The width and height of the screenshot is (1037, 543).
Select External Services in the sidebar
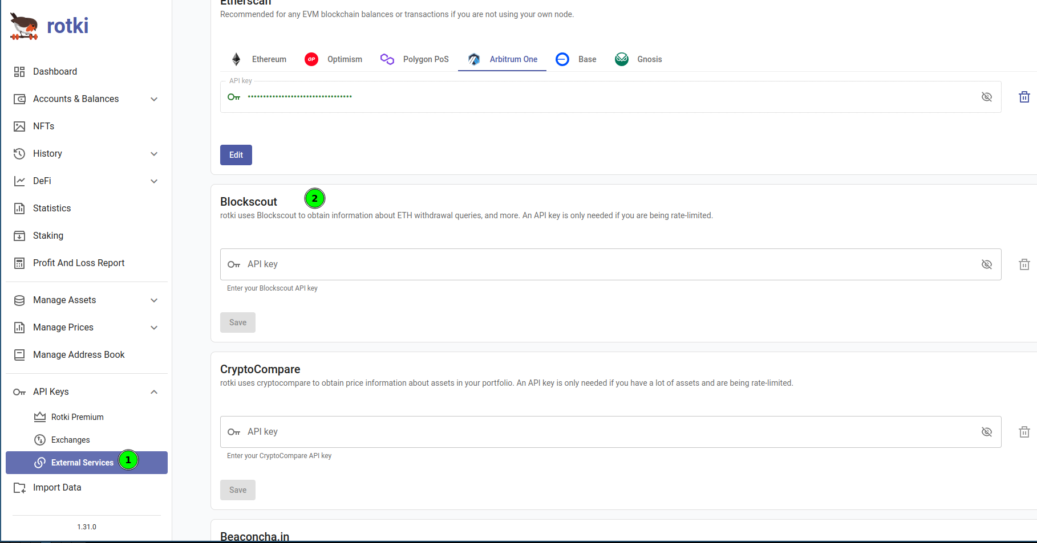click(x=87, y=463)
